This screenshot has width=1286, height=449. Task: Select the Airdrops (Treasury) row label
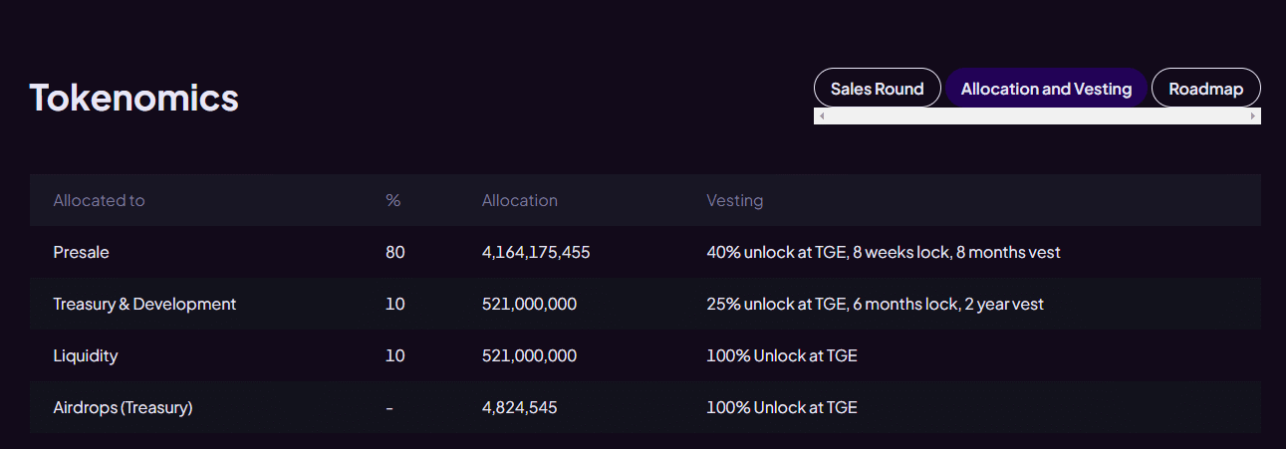(123, 408)
